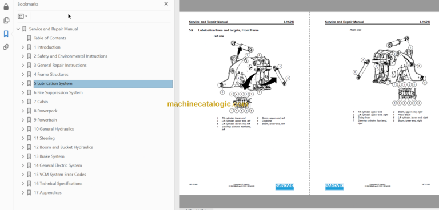Image resolution: width=439 pixels, height=210 pixels.
Task: Expand the 10 General Hydraulics bookmark
Action: pyautogui.click(x=23, y=129)
